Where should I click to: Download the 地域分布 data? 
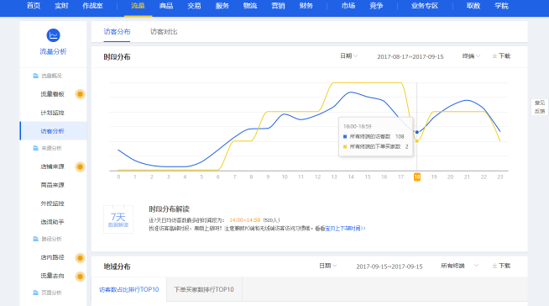(501, 266)
